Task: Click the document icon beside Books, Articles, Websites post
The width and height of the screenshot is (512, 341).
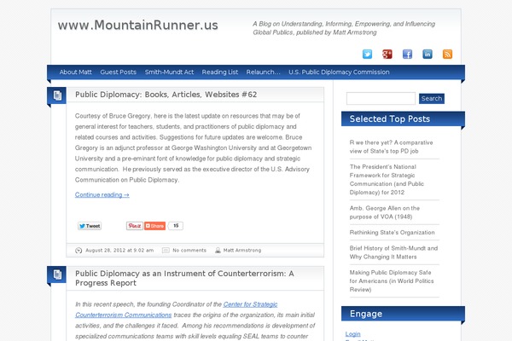Action: 57,95
